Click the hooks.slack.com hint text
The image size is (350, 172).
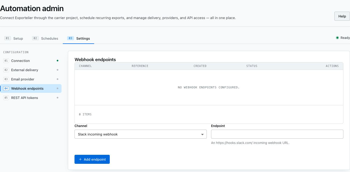(x=250, y=143)
